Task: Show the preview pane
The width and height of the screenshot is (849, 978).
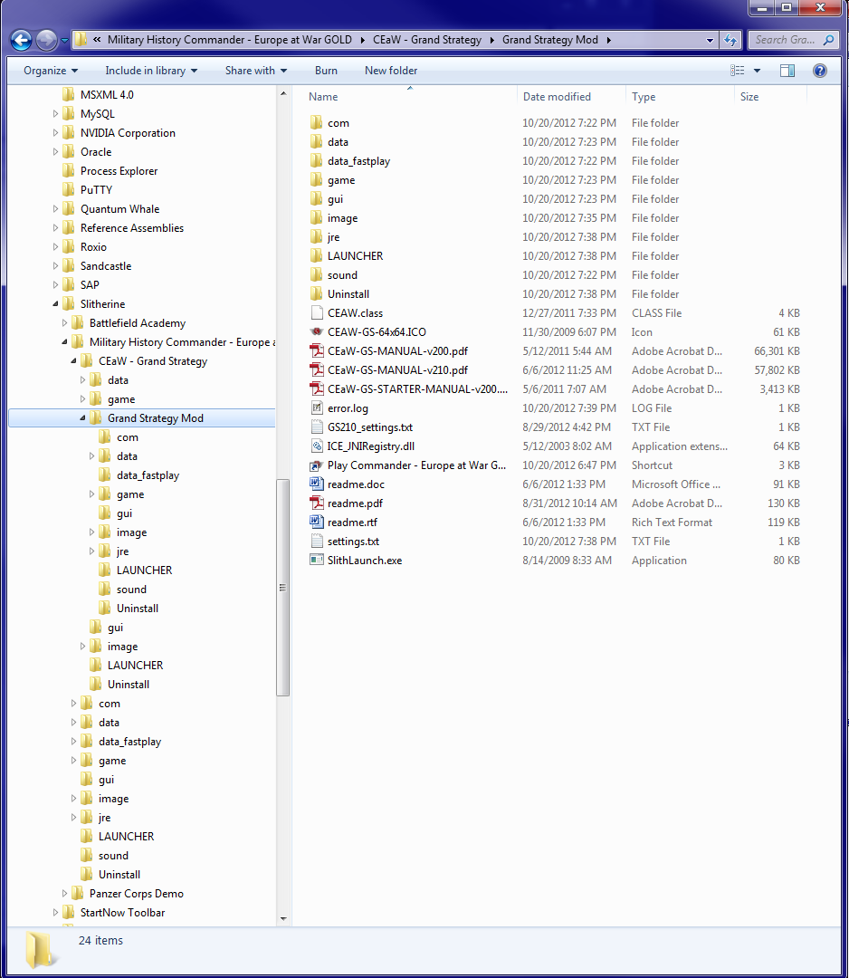Action: click(787, 71)
